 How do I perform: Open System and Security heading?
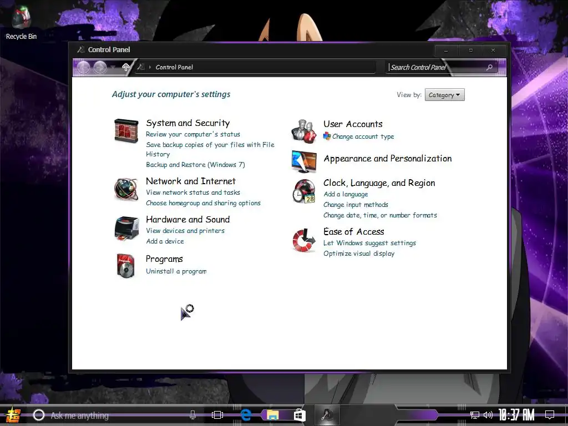pos(187,123)
